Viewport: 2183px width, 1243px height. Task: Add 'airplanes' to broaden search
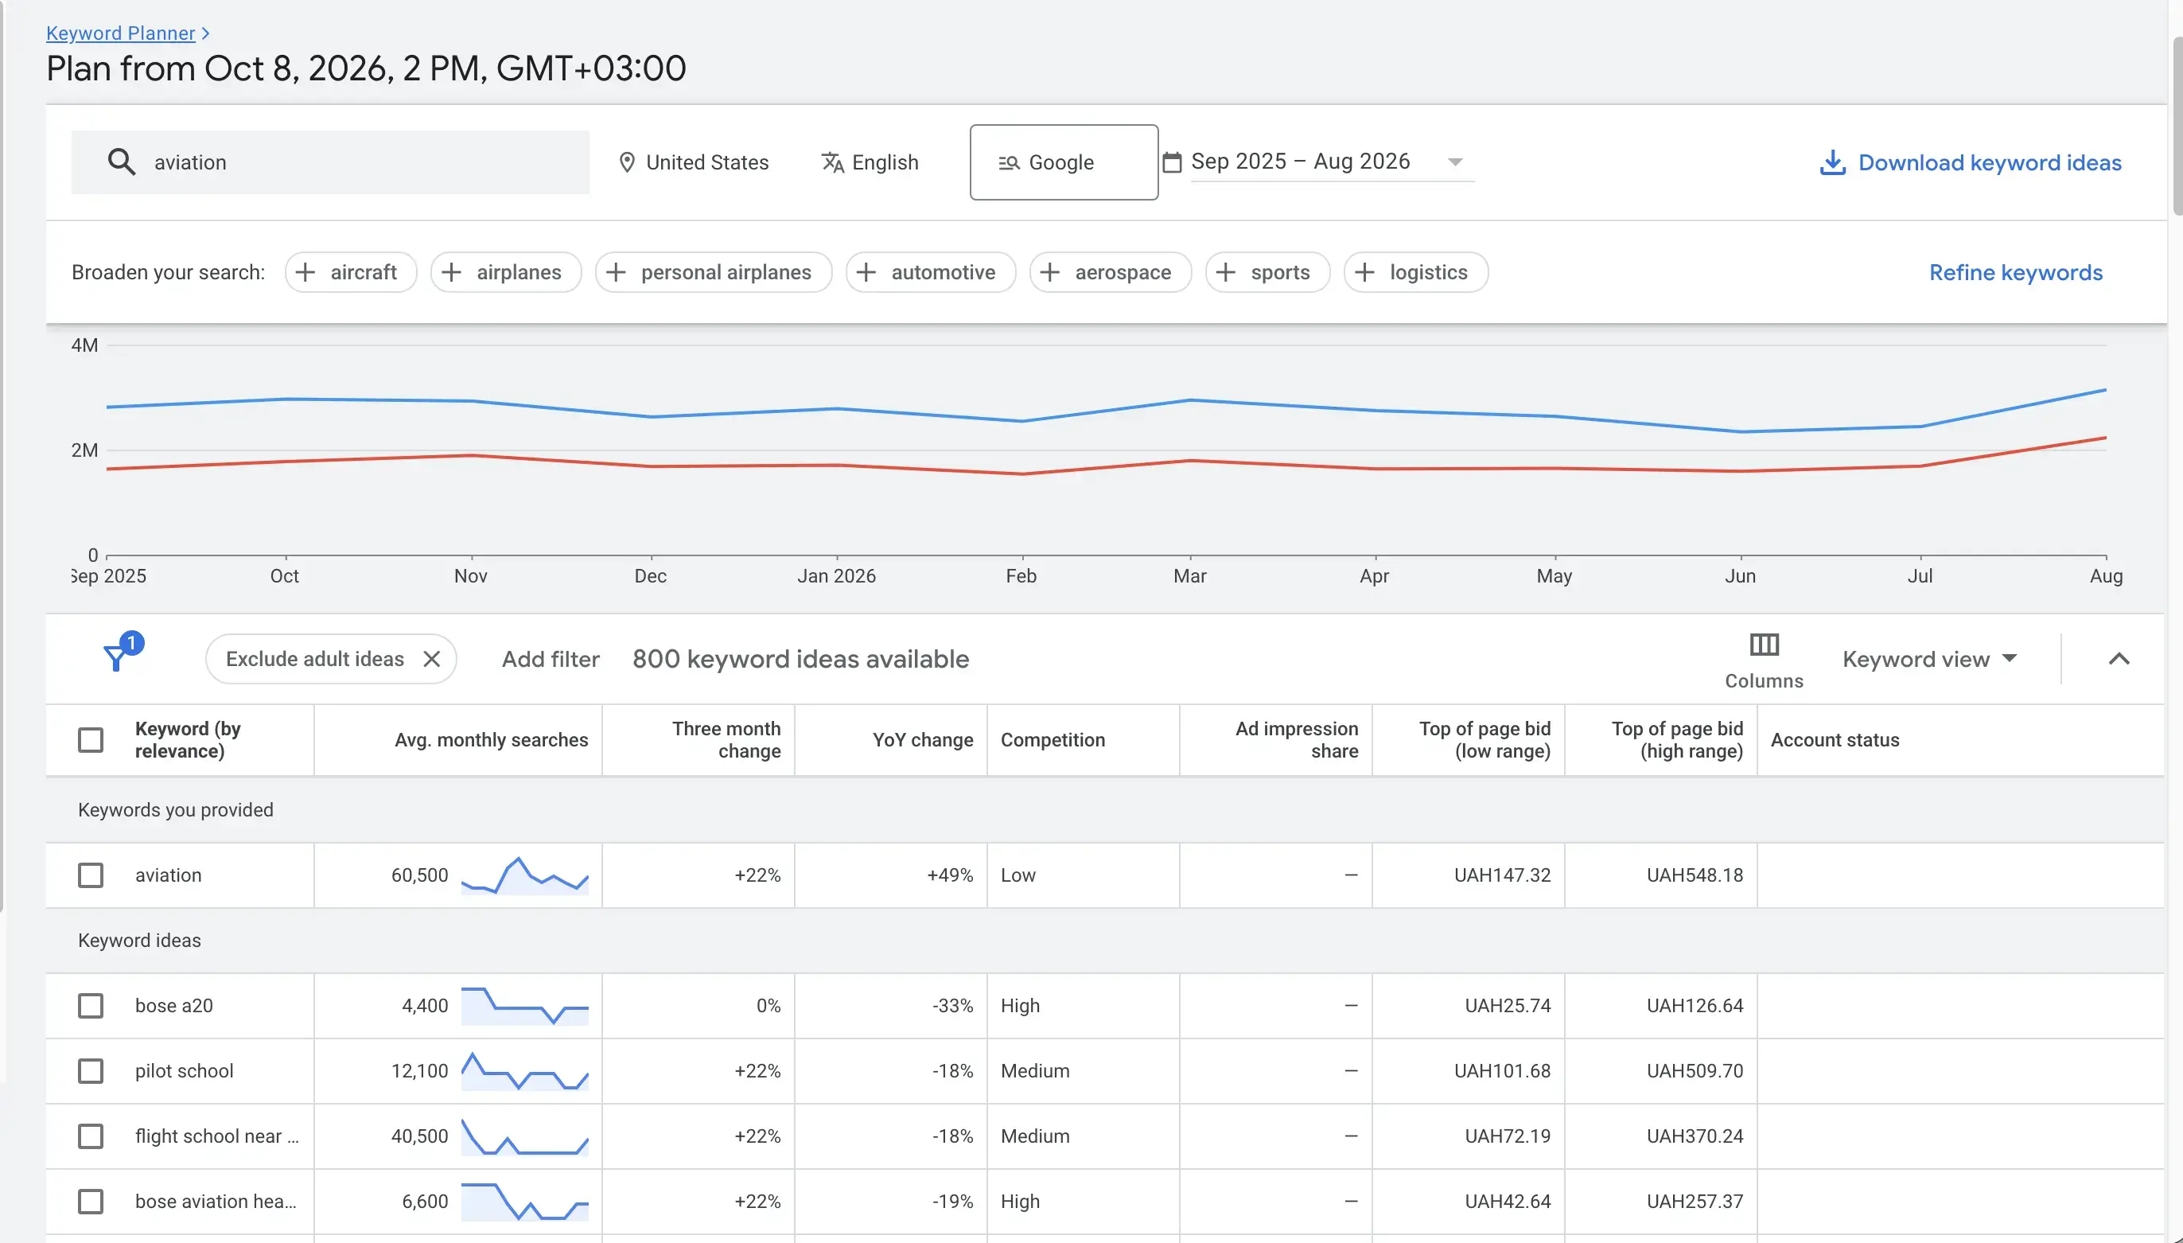point(506,272)
